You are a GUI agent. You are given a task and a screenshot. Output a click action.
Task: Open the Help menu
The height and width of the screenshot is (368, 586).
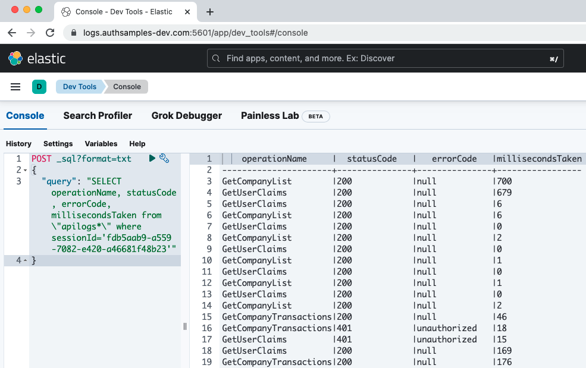[x=137, y=144]
